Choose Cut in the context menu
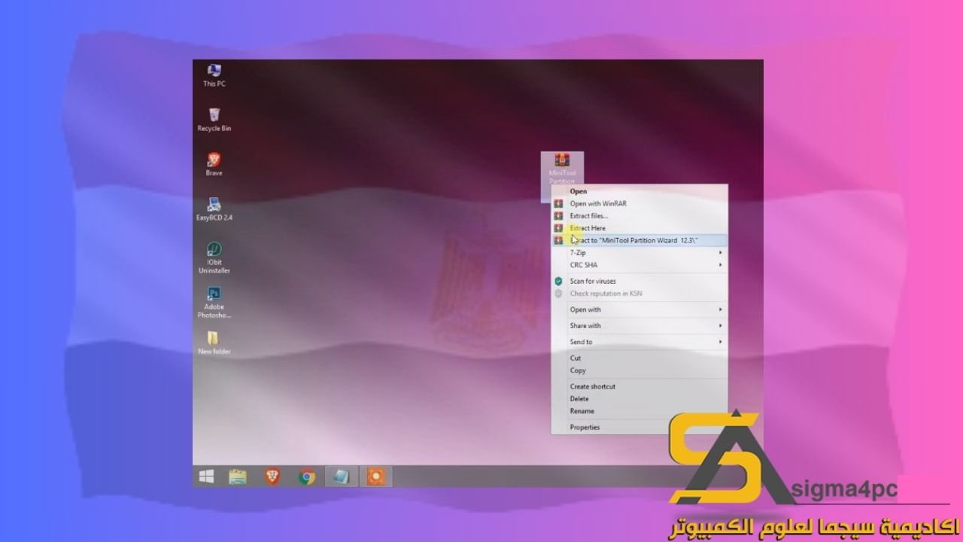The width and height of the screenshot is (963, 542). 639,358
